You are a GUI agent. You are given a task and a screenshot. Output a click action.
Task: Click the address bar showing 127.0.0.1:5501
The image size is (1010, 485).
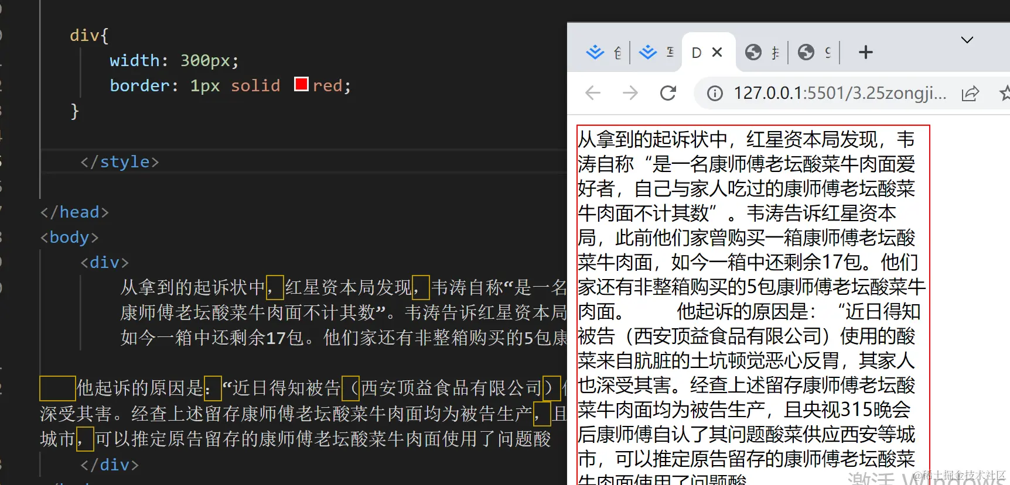(840, 93)
